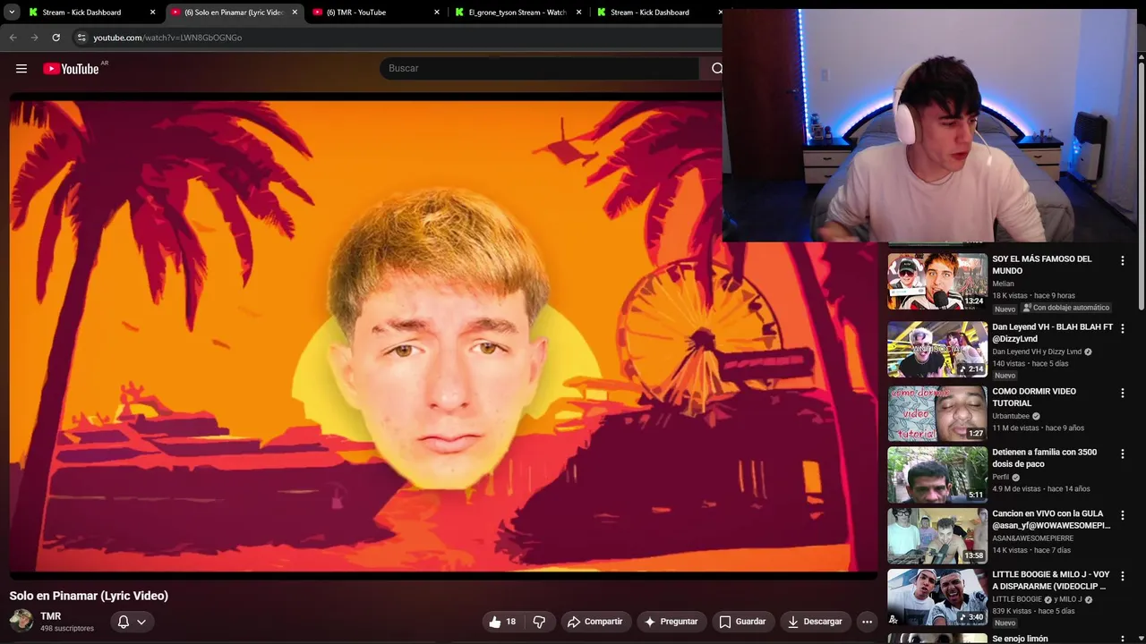Click title Detienen a familia con 3500 dosis

[1044, 458]
